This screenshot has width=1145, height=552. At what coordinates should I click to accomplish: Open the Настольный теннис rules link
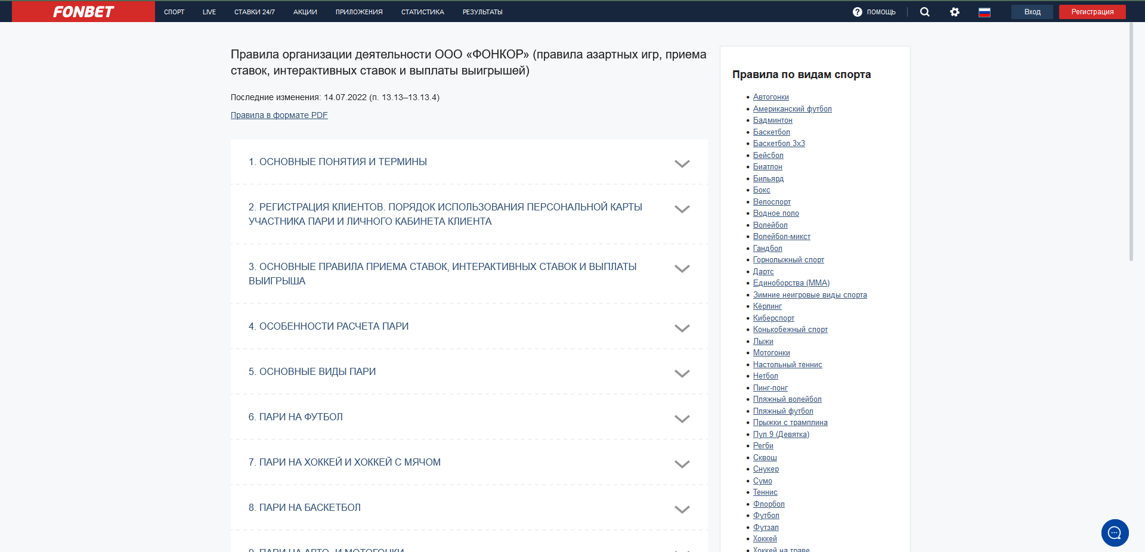click(x=787, y=364)
